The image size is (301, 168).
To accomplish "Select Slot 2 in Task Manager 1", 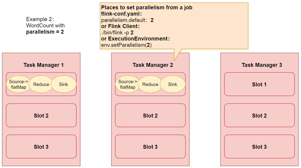I will click(41, 115).
